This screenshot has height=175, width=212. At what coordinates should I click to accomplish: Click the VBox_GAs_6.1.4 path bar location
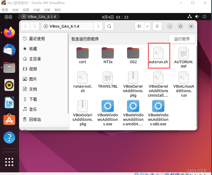pos(67,26)
